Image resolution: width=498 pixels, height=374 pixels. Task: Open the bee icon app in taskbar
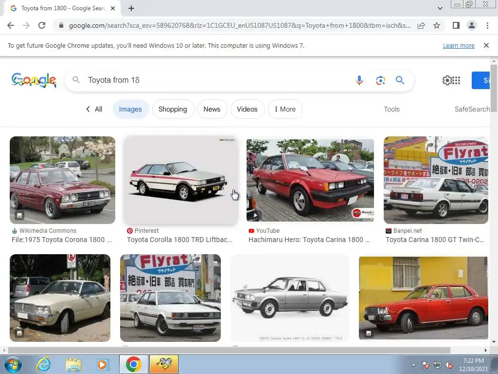click(164, 364)
